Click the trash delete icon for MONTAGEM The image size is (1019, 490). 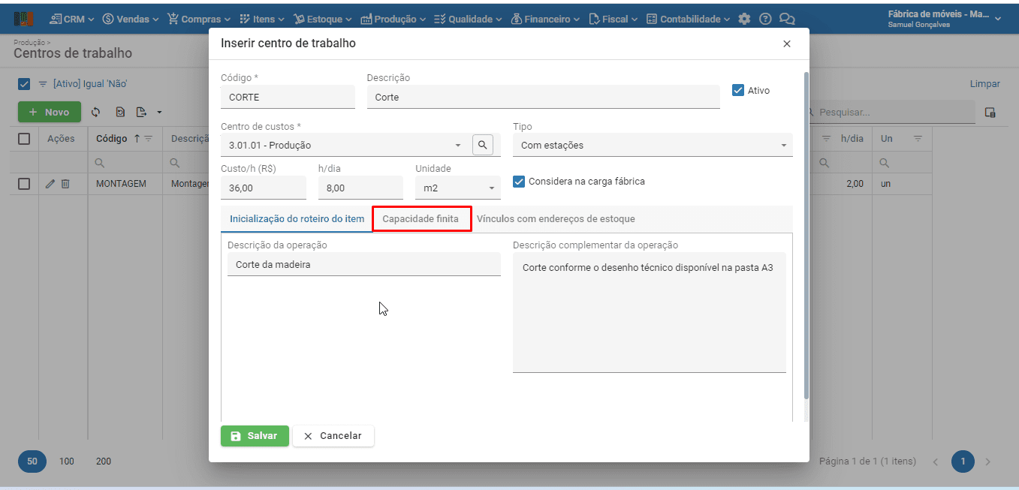(x=65, y=183)
